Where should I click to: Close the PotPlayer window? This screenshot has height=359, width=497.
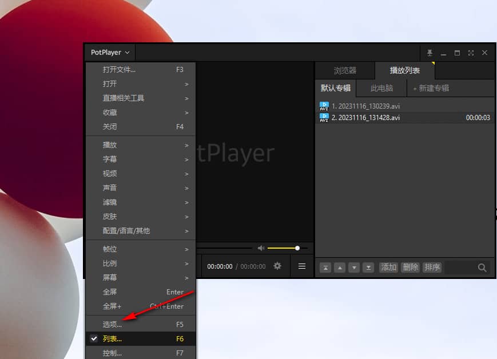click(x=484, y=53)
